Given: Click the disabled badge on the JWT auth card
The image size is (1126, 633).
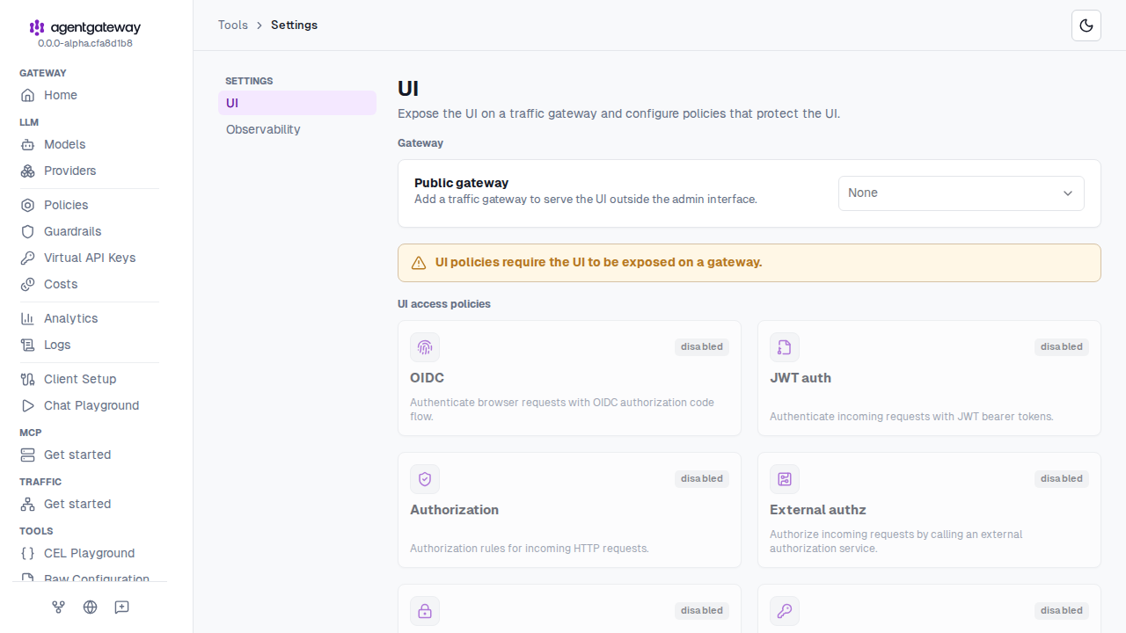Looking at the screenshot, I should (1062, 346).
